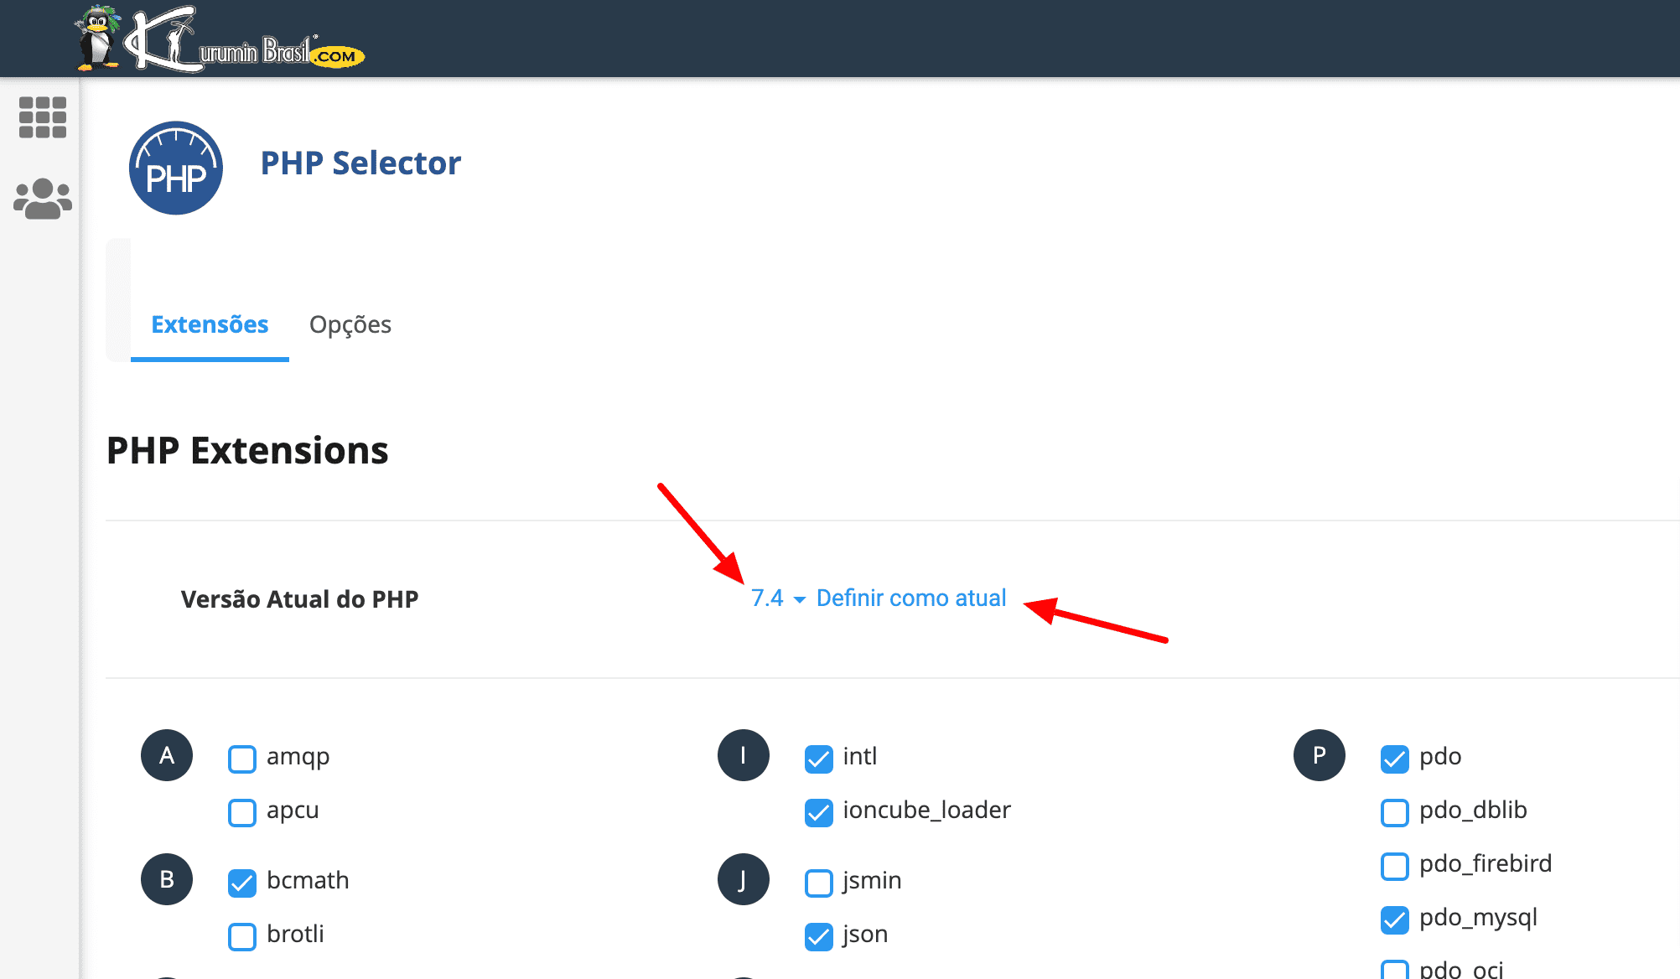Select the Extensões tab
Screen dimensions: 1680x979
[210, 324]
